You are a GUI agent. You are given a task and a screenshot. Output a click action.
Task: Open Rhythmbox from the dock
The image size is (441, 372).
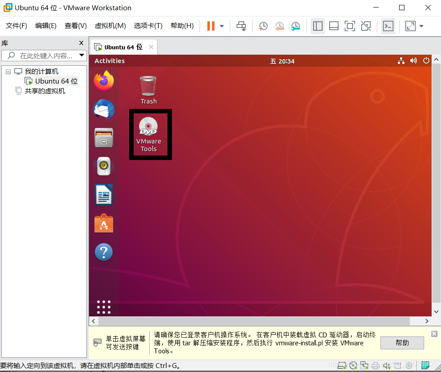coord(104,166)
